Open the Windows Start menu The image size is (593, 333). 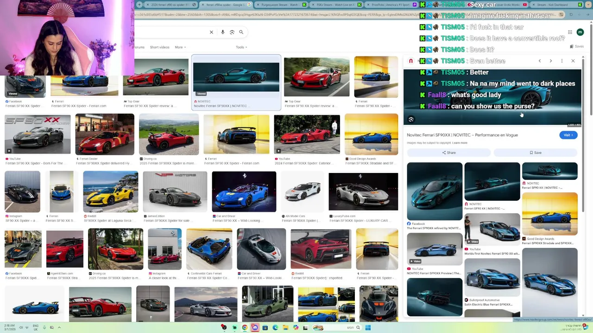pos(368,327)
